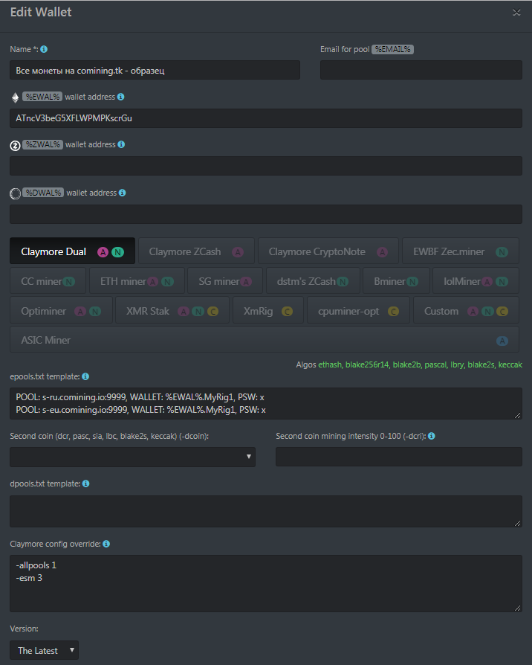532x665 pixels.
Task: Select the Claymore Dual miner tab
Action: point(72,251)
